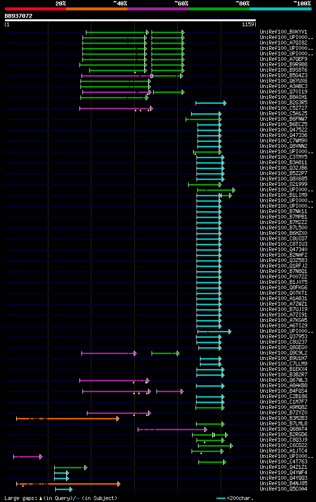Screen dimensions: 316x502
Task: Open hit UniRef100_B9R988
Action: click(283, 64)
